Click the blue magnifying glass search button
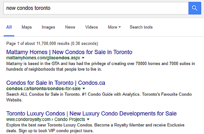This screenshot has width=204, height=134. click(195, 8)
